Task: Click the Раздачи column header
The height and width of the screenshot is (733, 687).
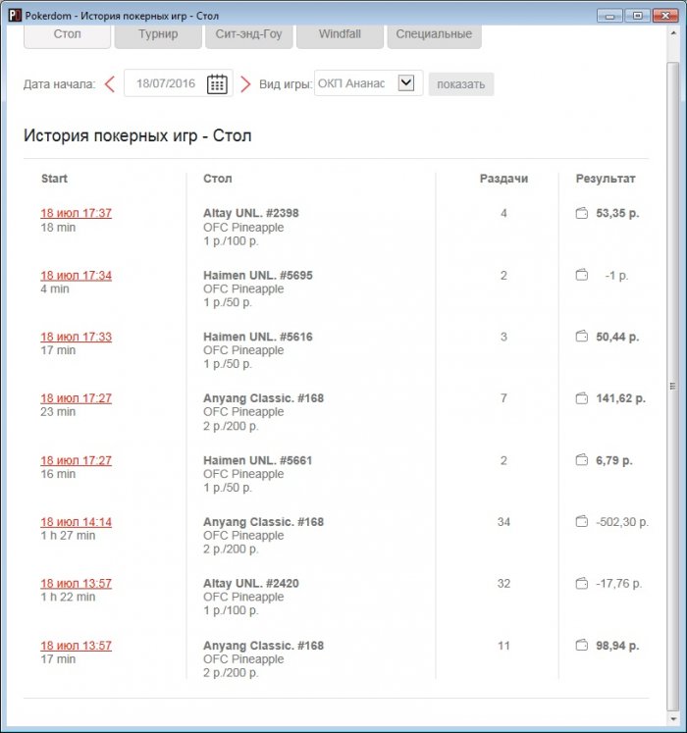Action: coord(503,179)
